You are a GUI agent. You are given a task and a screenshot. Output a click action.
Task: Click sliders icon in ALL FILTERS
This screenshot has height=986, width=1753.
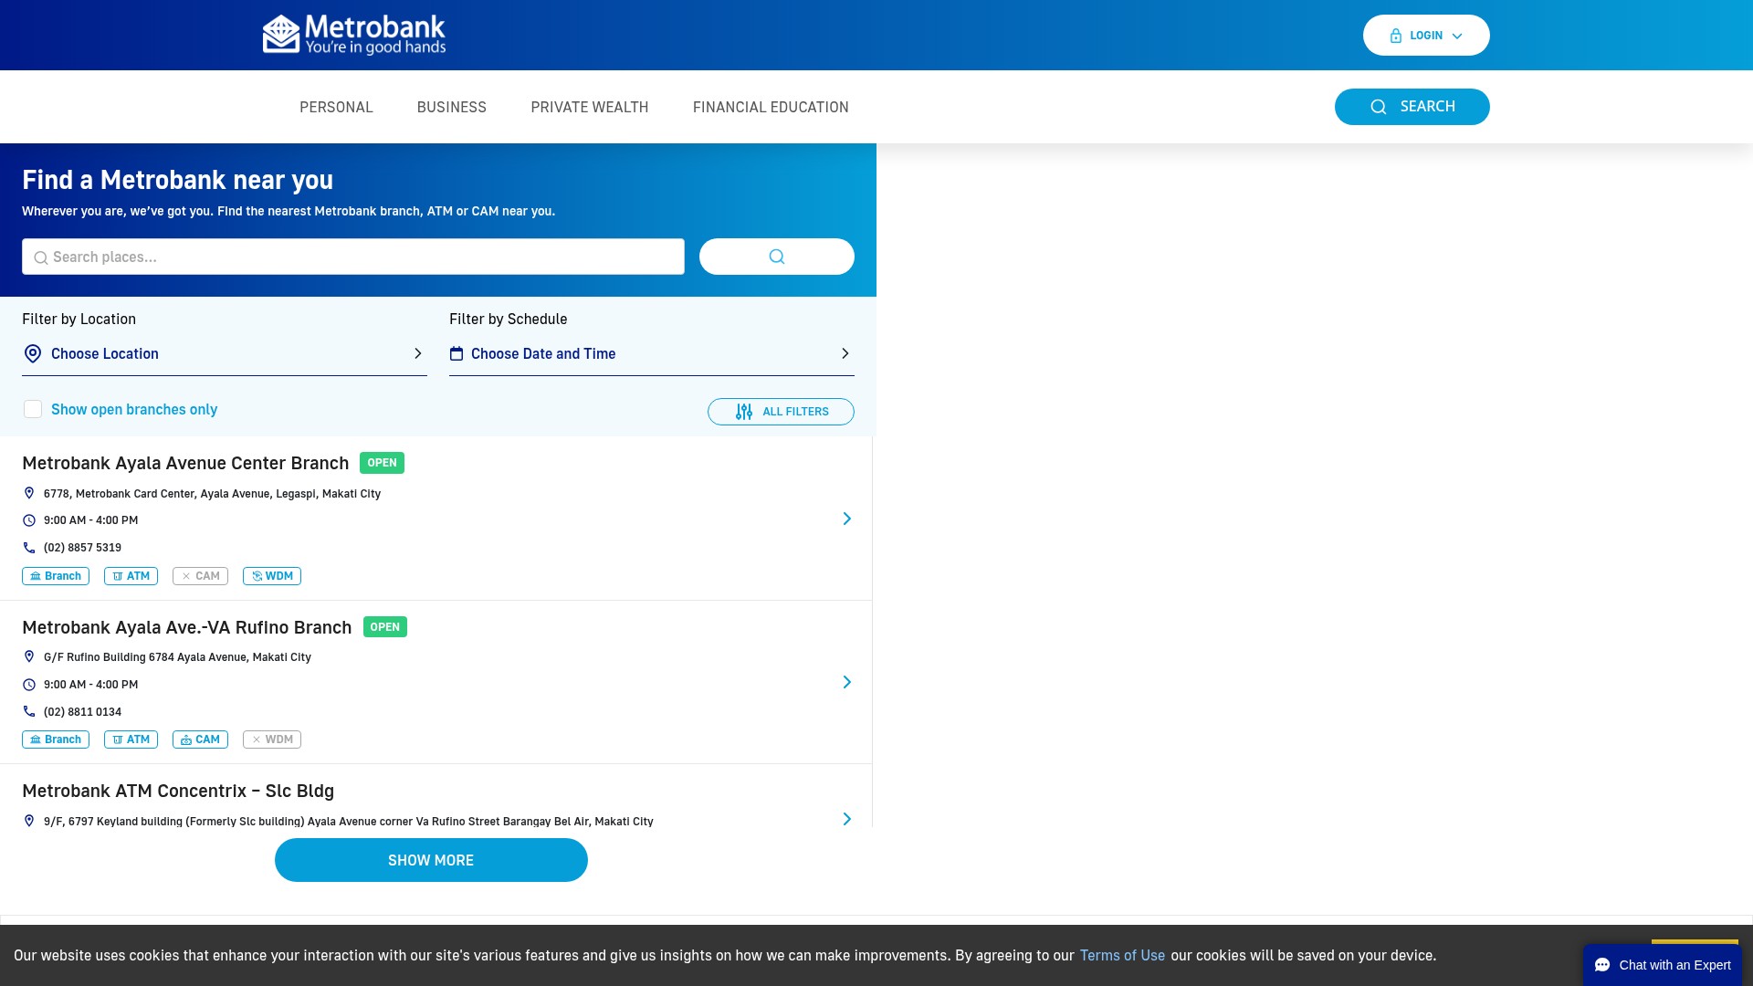click(744, 412)
